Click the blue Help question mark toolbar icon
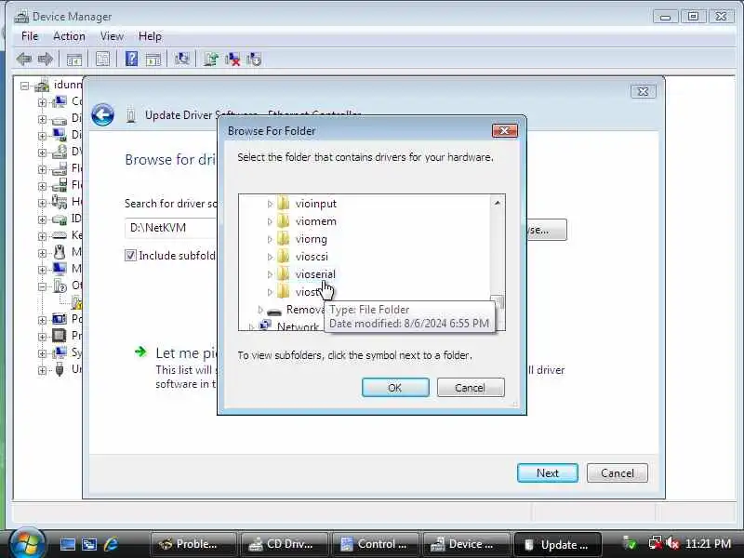 (x=131, y=59)
